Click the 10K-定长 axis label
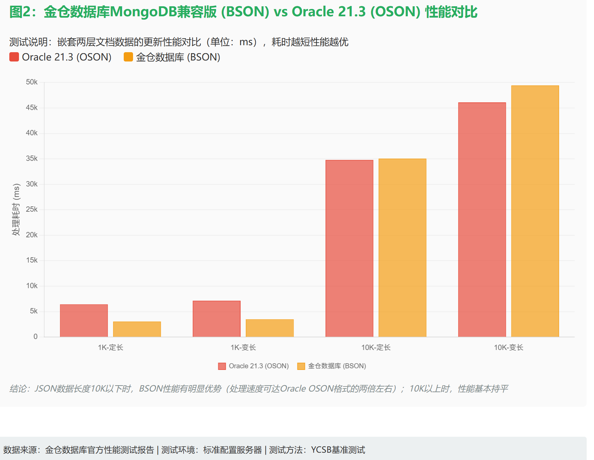The image size is (594, 460). point(376,348)
